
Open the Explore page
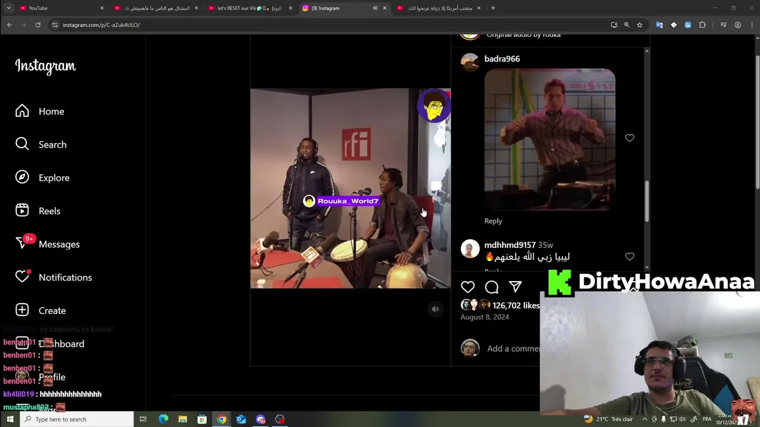point(42,178)
